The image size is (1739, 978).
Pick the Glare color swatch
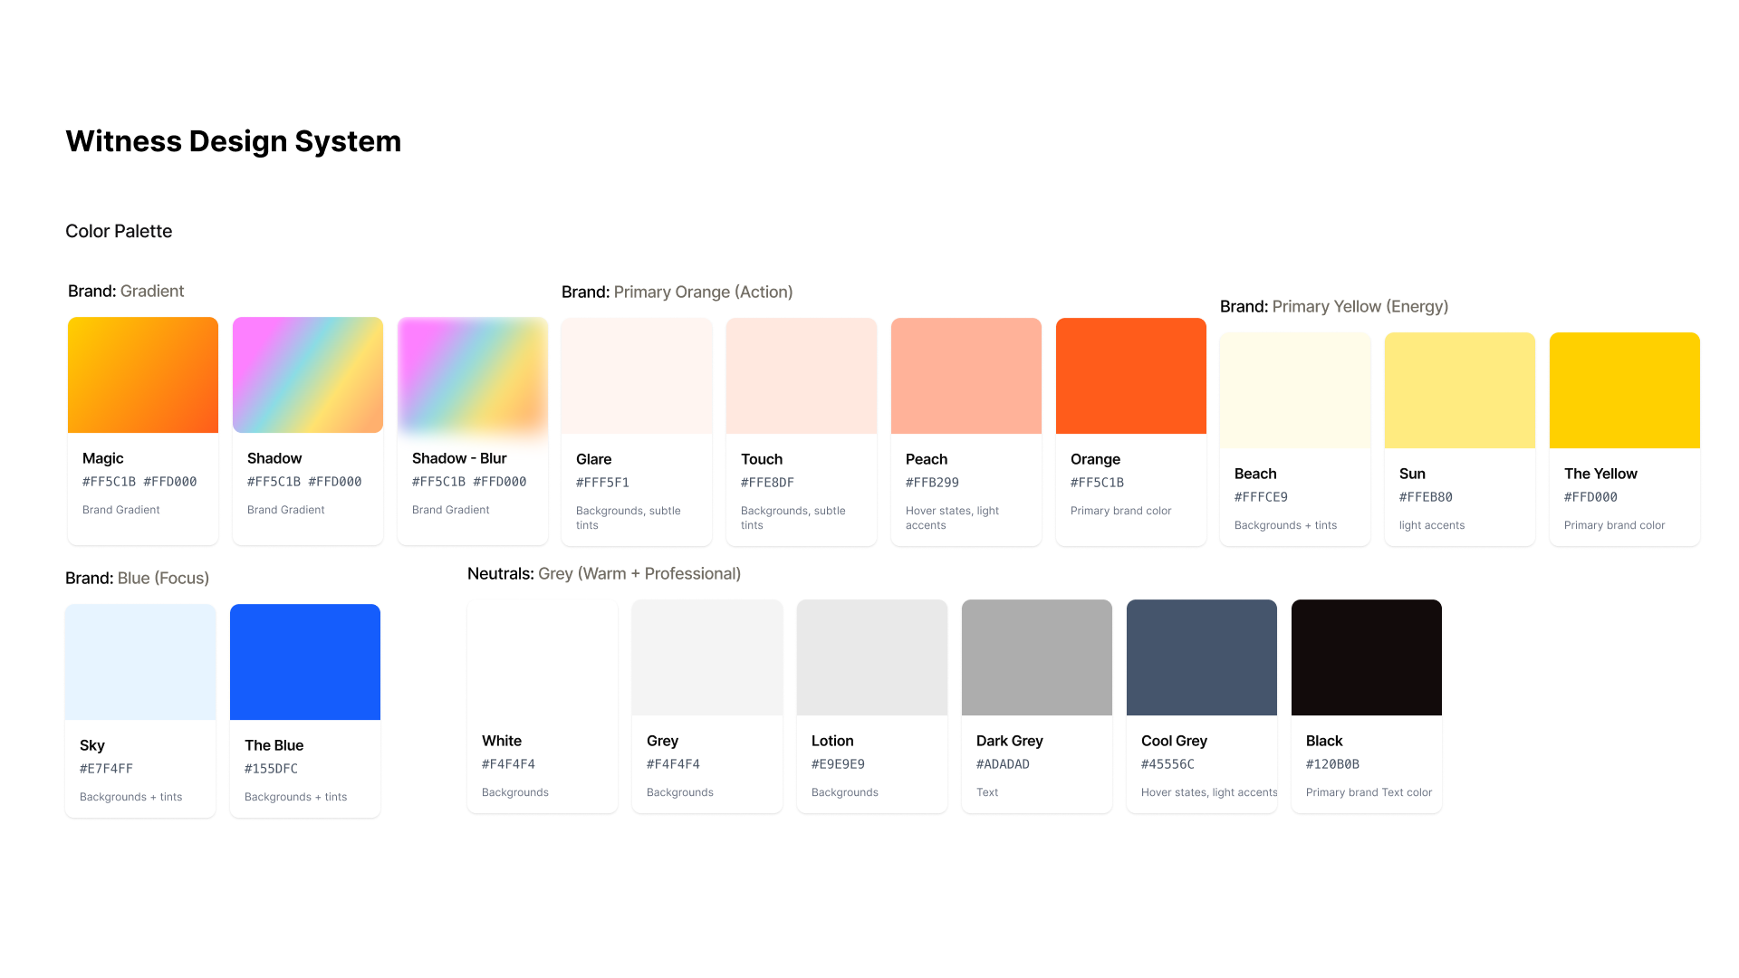(x=637, y=376)
